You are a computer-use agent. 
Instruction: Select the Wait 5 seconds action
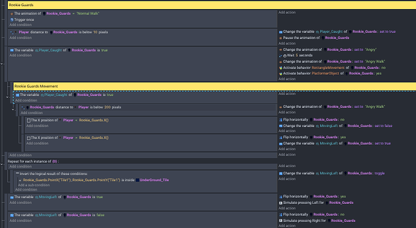(x=296, y=55)
